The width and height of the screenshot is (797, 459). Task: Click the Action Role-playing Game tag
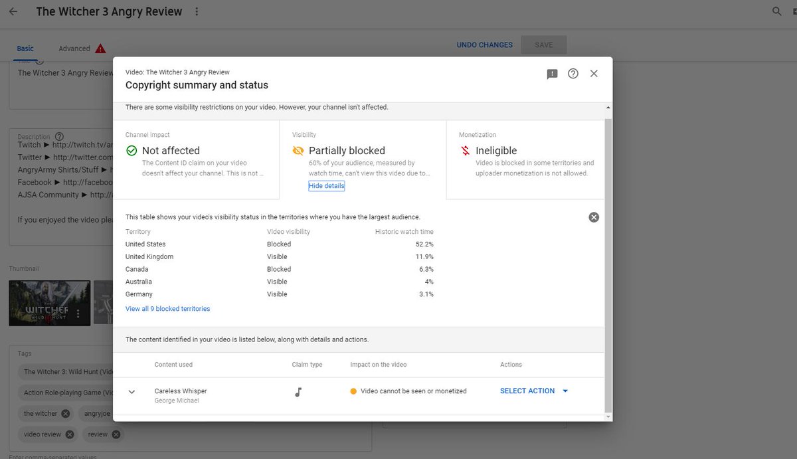coord(64,393)
